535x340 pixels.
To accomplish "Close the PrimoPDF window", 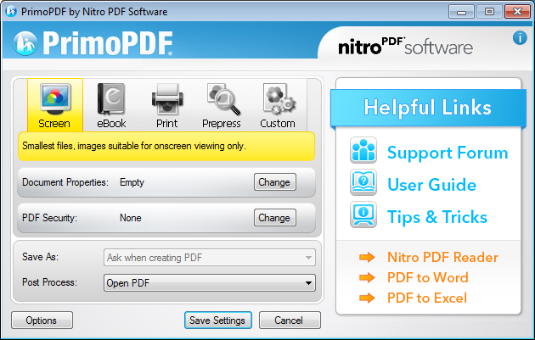I will pos(517,12).
